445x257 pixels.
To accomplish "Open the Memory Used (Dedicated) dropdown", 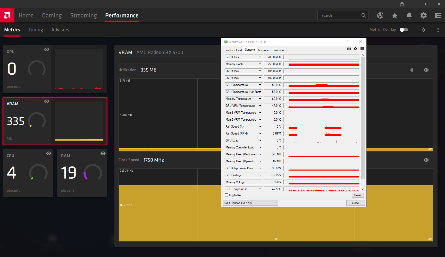I will (x=260, y=154).
